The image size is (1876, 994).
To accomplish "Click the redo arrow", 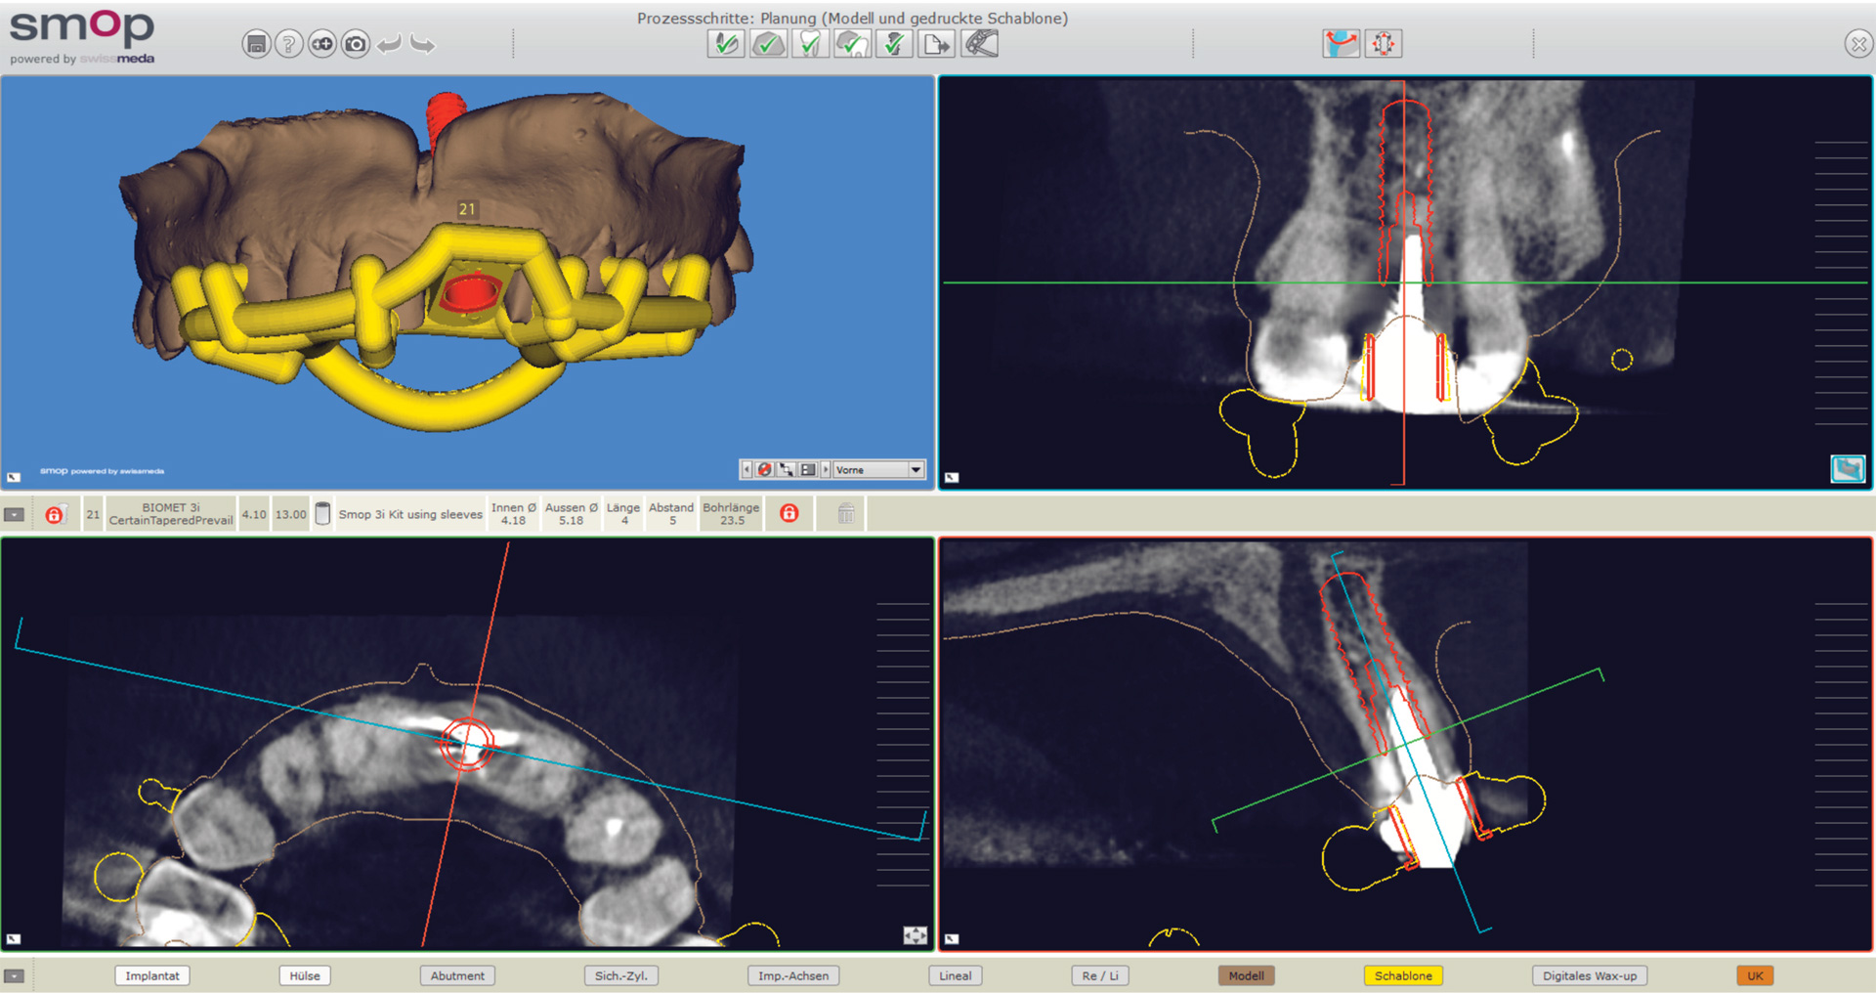I will click(422, 44).
